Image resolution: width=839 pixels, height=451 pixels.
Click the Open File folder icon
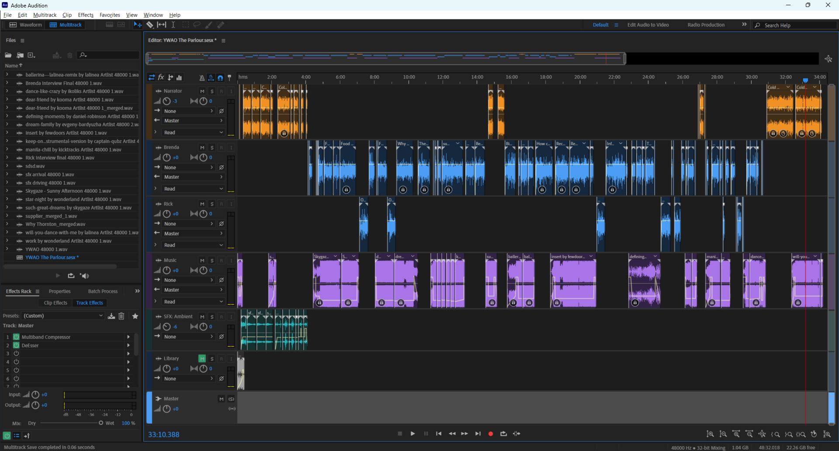pyautogui.click(x=8, y=55)
